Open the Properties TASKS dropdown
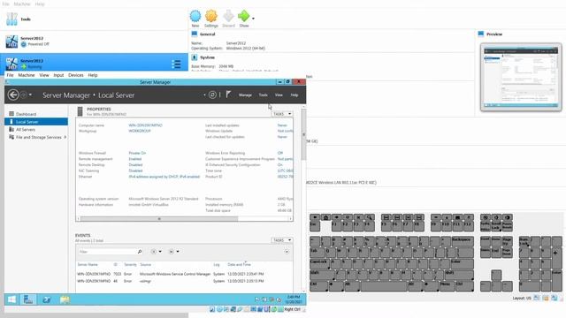 click(281, 114)
